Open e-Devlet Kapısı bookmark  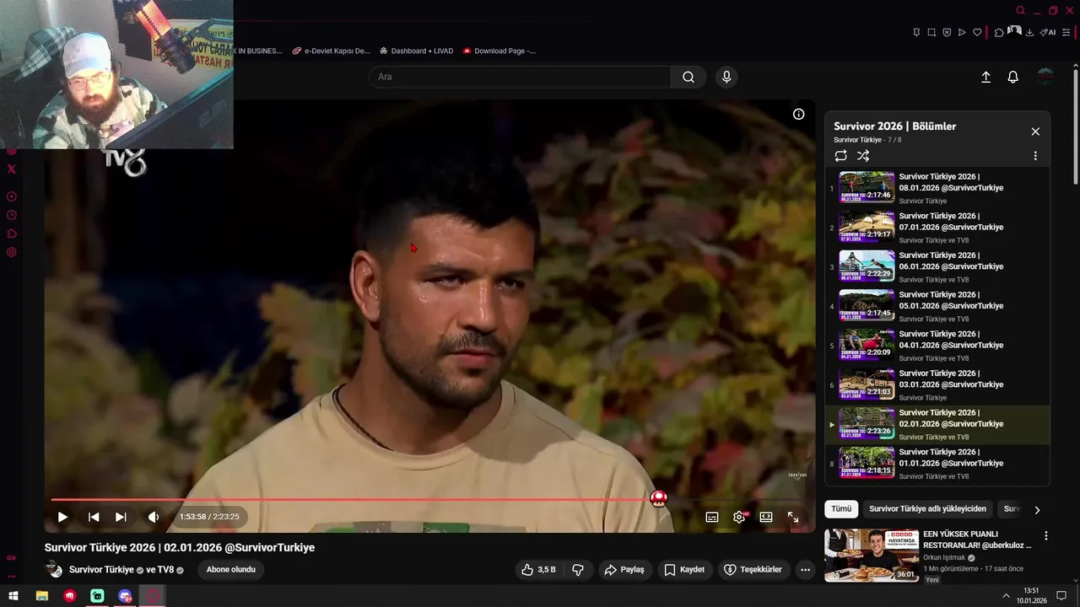point(331,51)
